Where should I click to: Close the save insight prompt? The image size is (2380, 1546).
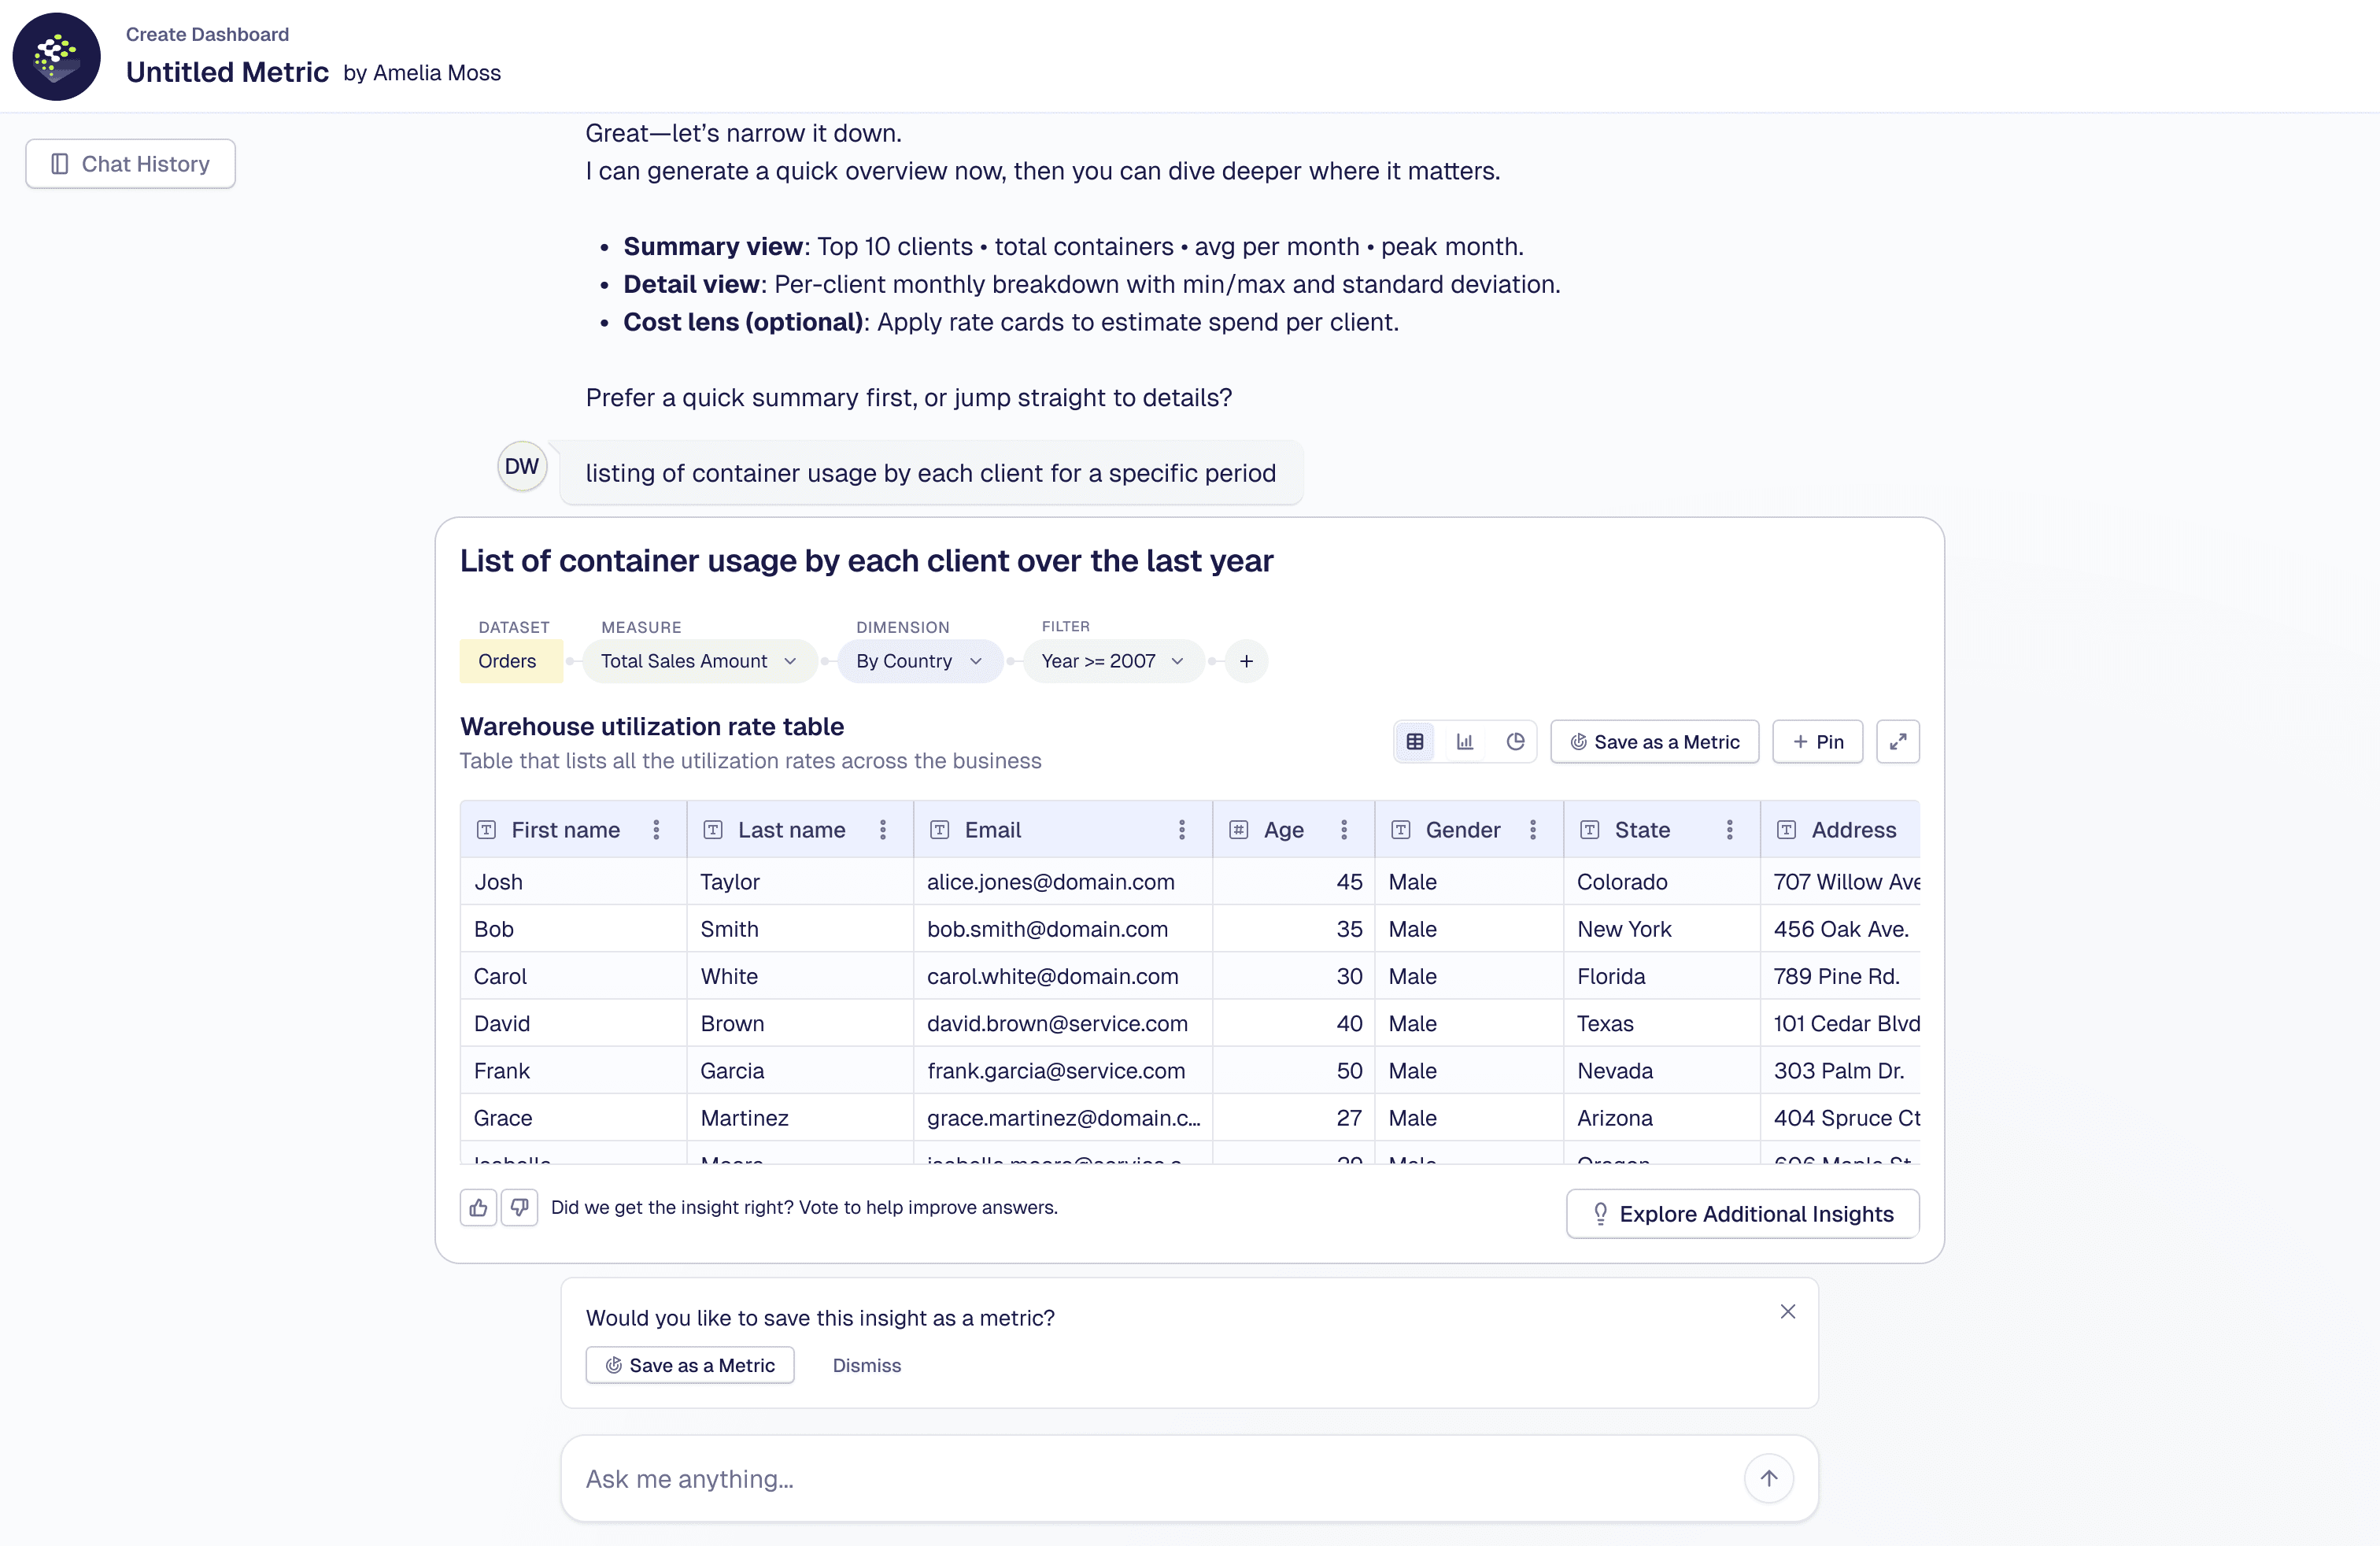(x=1788, y=1312)
